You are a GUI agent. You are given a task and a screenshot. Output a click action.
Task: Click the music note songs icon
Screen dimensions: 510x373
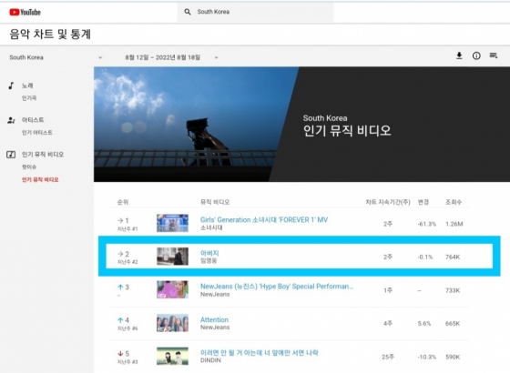click(x=11, y=86)
